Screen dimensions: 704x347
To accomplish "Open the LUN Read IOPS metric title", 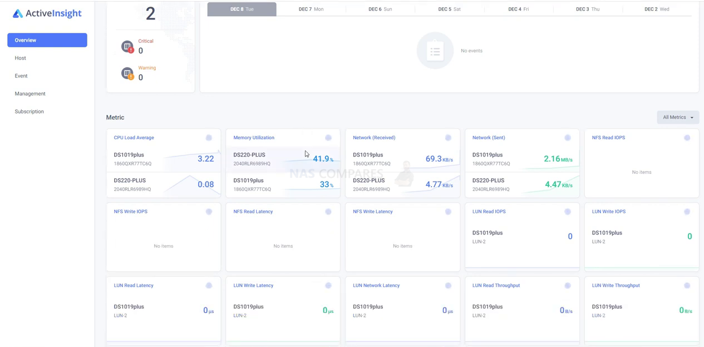I will (489, 212).
